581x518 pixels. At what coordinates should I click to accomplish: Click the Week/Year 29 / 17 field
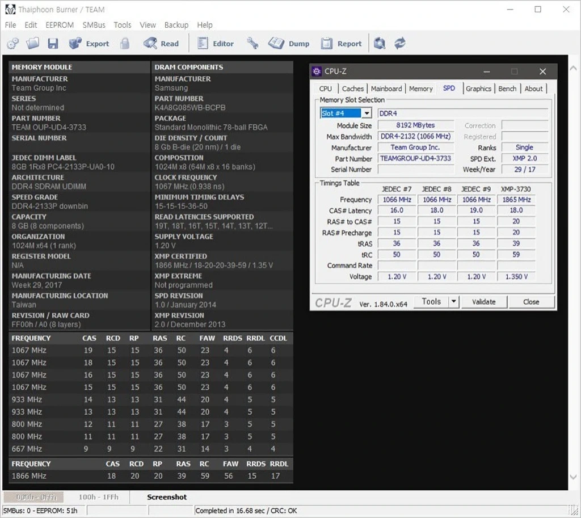(525, 169)
